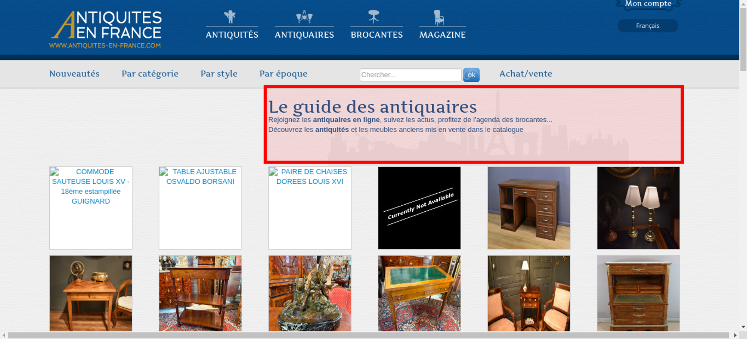747x339 pixels.
Task: Click inside the Chercher search field
Action: 410,75
